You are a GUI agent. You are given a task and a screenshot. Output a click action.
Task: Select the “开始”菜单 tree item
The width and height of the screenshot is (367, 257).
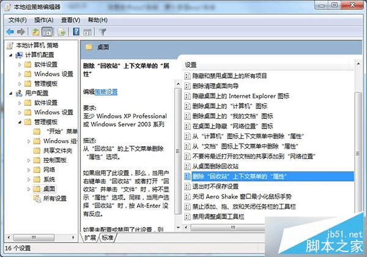(62, 132)
